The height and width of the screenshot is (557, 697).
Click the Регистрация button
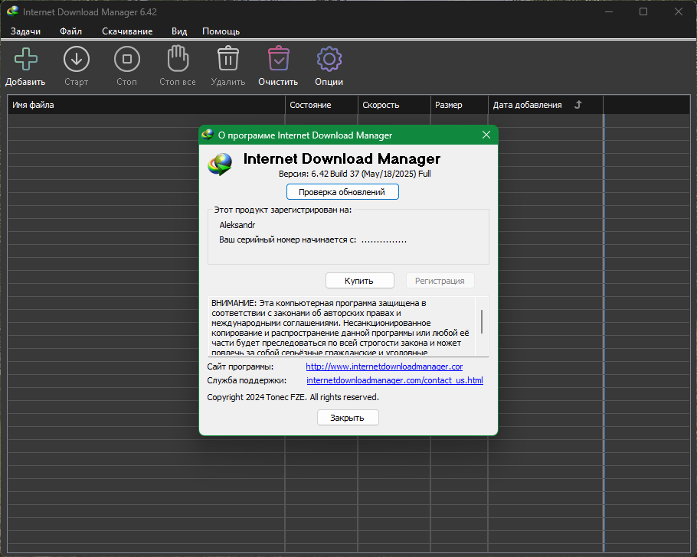[x=440, y=281]
